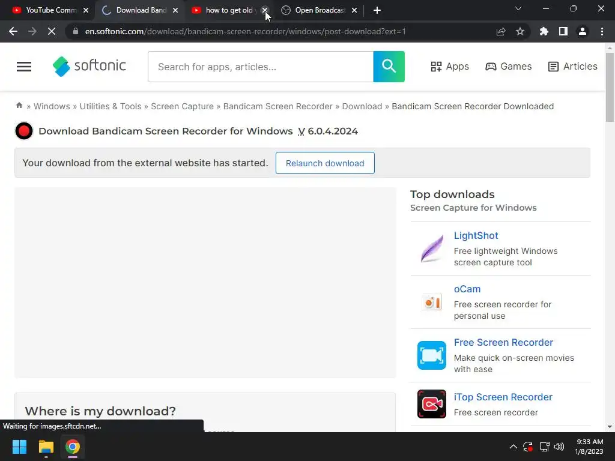Image resolution: width=615 pixels, height=461 pixels.
Task: Click the teal search magnifier button
Action: [x=389, y=67]
